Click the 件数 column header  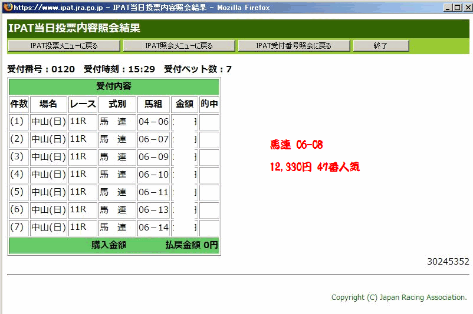[19, 104]
